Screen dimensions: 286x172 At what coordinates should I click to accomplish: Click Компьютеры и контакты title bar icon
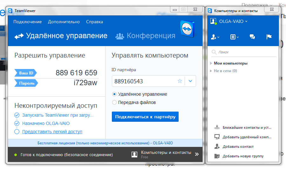pyautogui.click(x=210, y=11)
